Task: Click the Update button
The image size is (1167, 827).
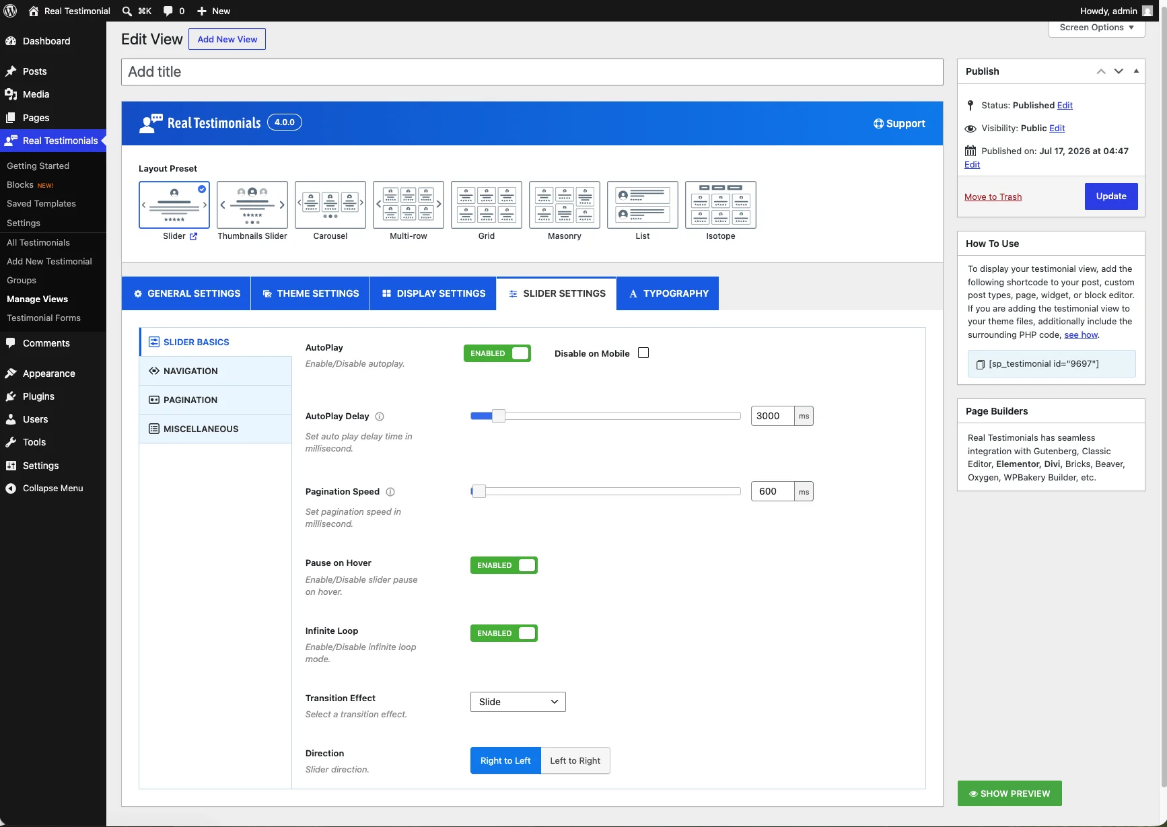Action: pyautogui.click(x=1111, y=196)
